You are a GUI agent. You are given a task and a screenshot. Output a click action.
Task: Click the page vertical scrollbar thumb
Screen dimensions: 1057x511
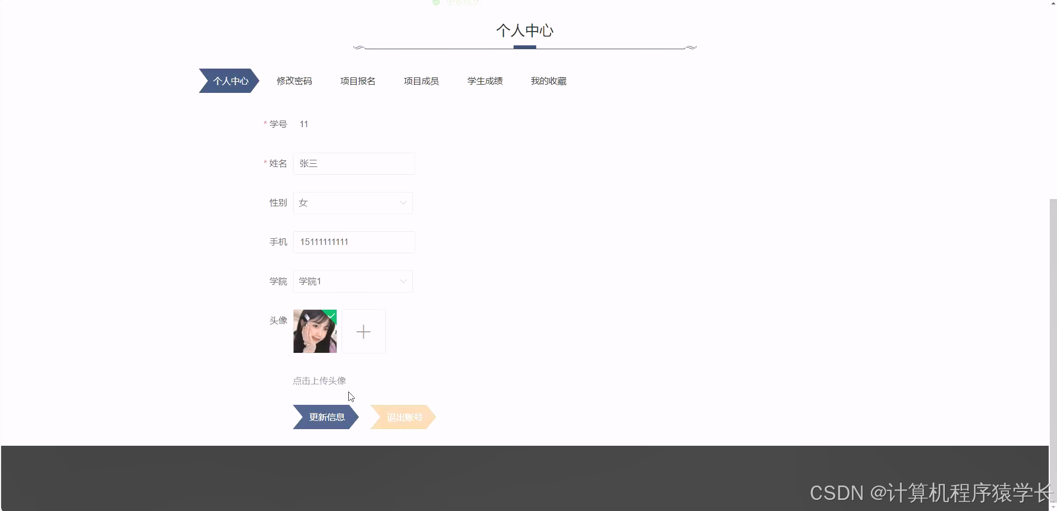[1053, 350]
